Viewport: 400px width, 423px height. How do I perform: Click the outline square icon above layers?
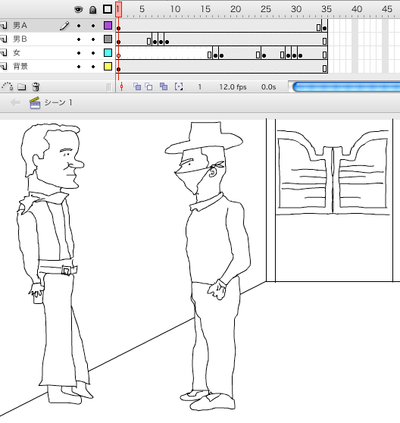click(x=108, y=9)
